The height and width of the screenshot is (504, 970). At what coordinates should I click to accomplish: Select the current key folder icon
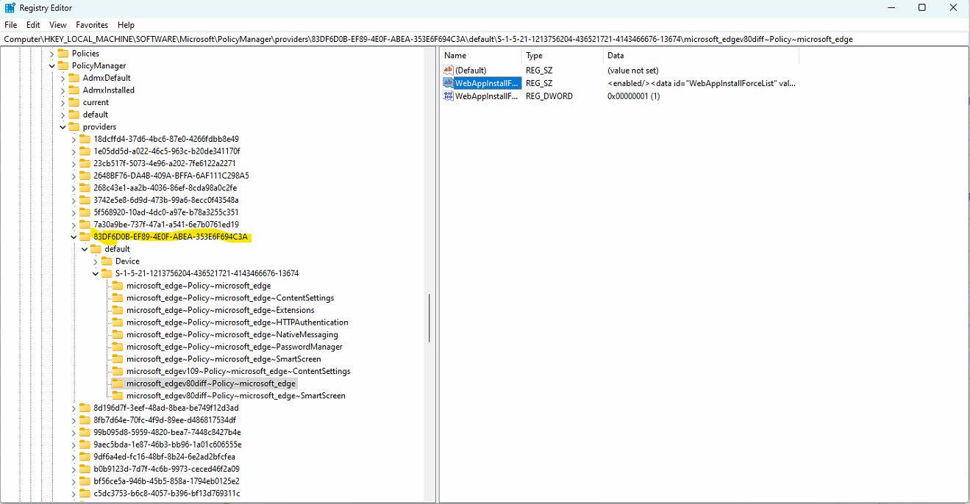point(74,102)
